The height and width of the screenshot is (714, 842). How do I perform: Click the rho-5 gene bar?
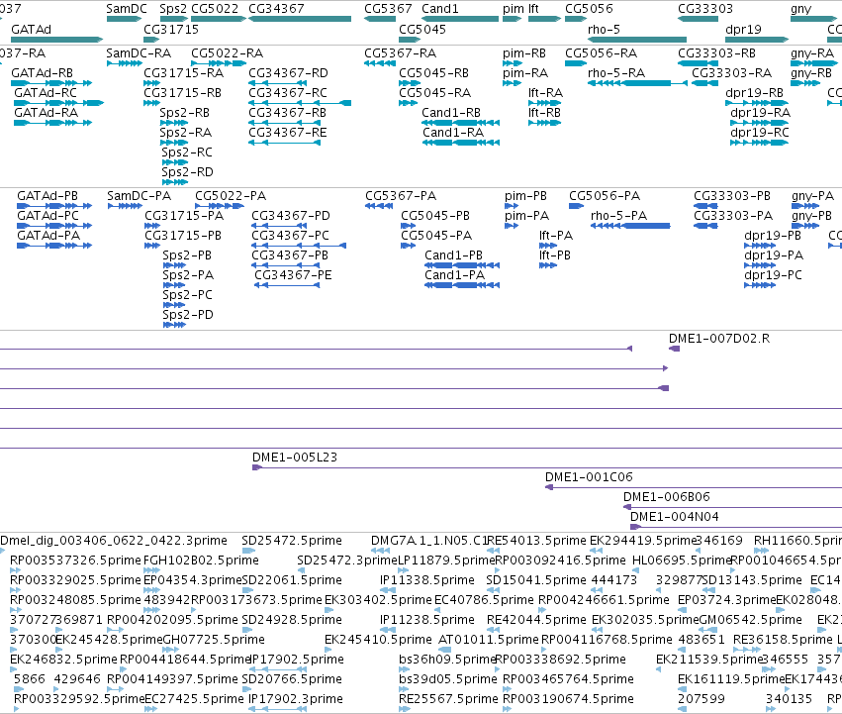tap(637, 40)
